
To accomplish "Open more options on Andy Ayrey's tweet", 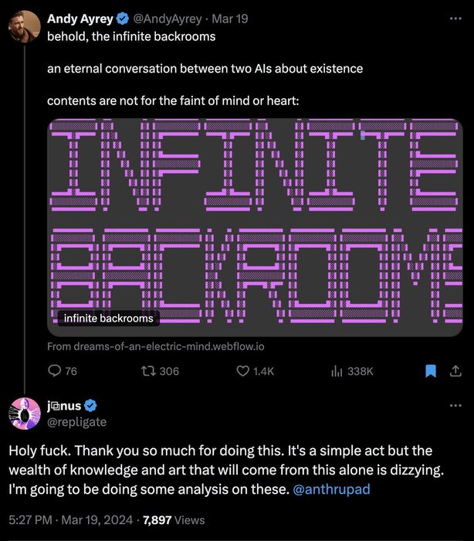I will [x=453, y=19].
